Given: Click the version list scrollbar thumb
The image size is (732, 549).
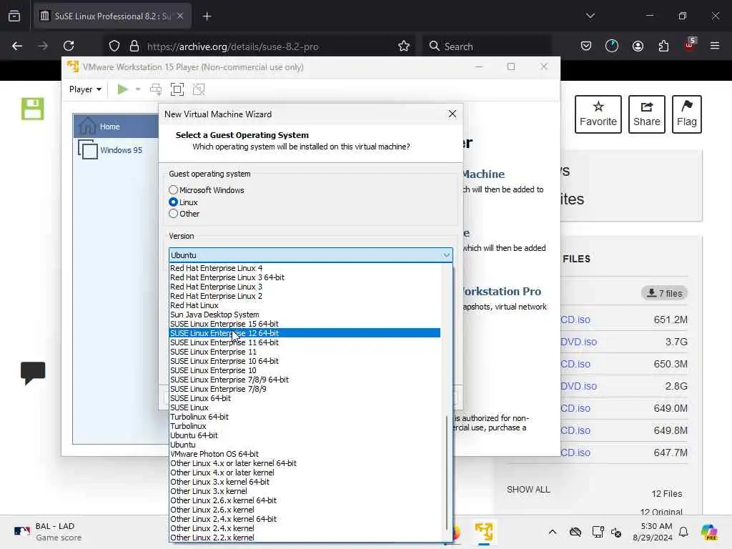Looking at the screenshot, I should point(447,474).
